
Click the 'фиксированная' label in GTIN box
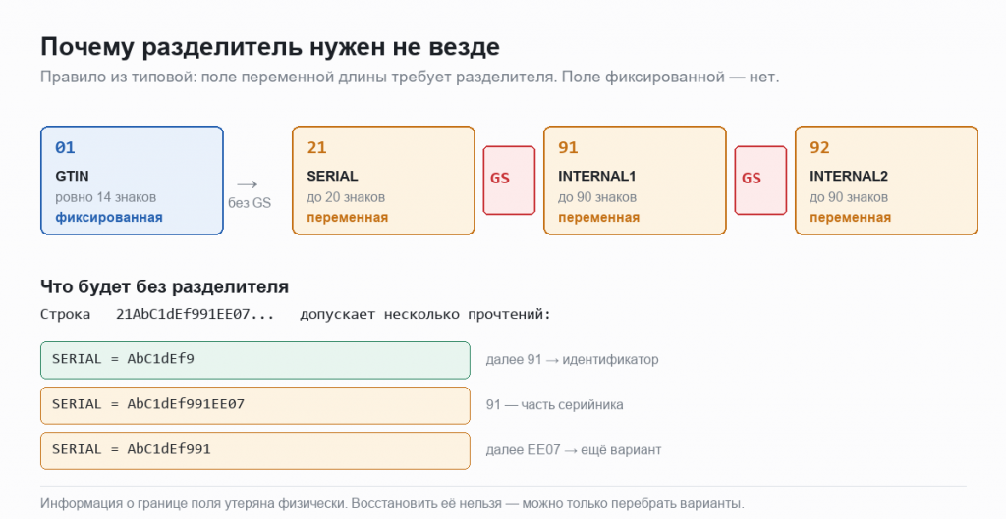(x=109, y=217)
